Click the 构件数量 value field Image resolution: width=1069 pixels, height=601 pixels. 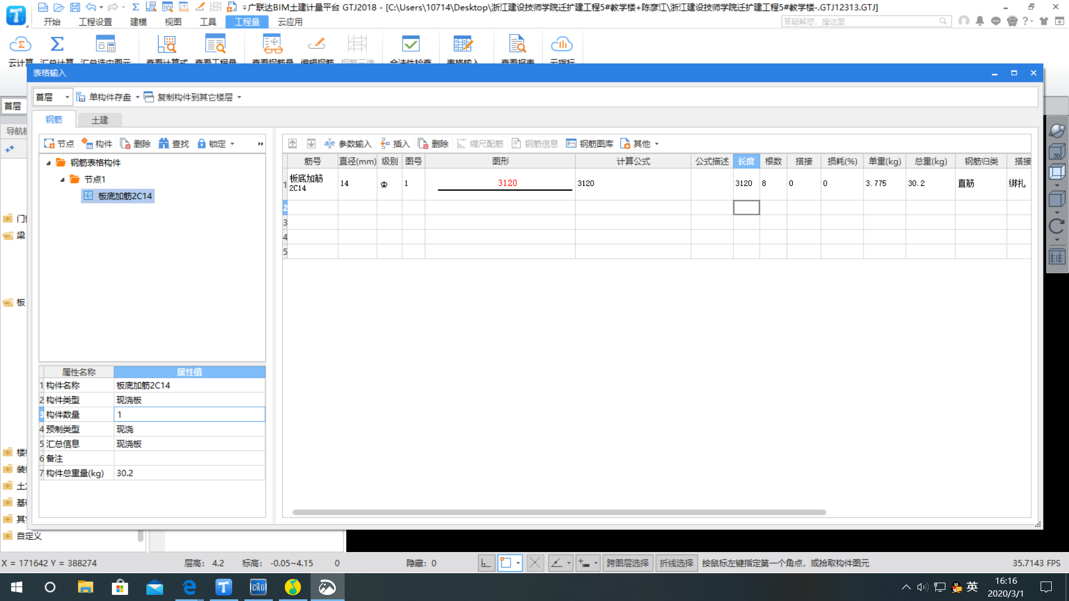click(x=189, y=415)
